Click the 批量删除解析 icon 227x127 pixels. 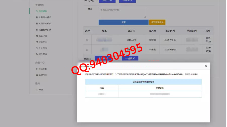(37, 30)
